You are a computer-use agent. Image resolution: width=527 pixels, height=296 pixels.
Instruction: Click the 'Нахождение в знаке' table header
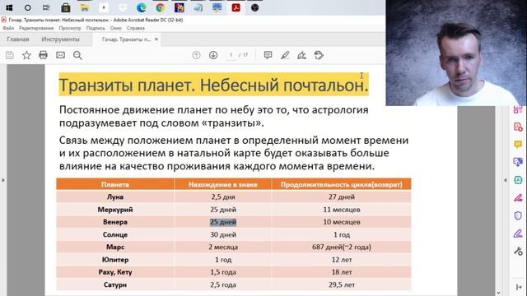click(x=223, y=184)
